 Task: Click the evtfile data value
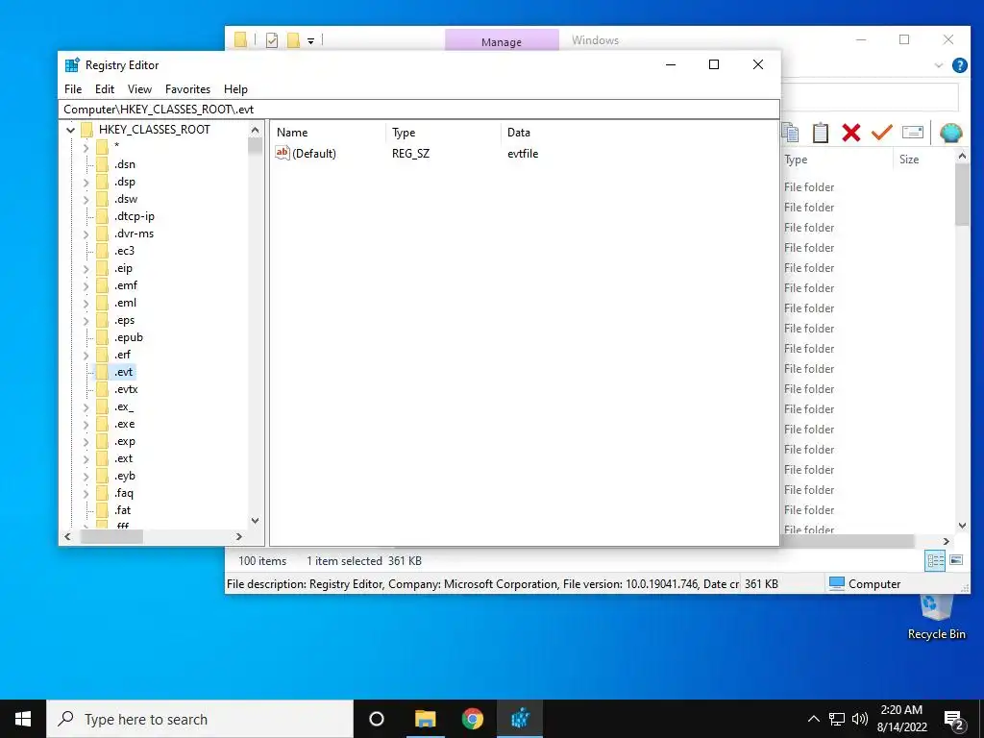click(x=523, y=154)
